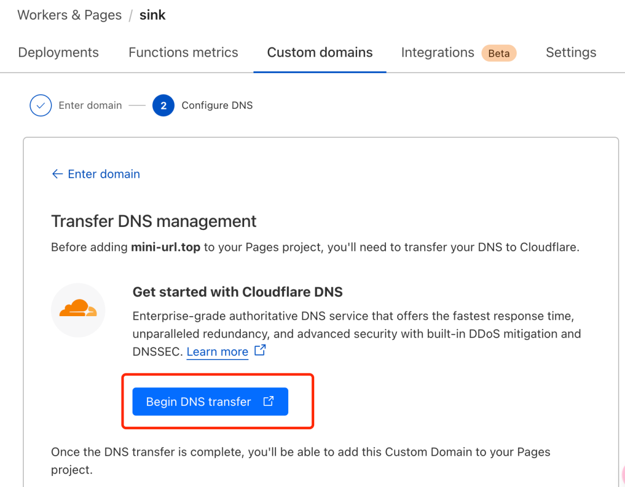Click the 'Once the DNS transfer is complete' note
The width and height of the screenshot is (625, 487).
[300, 461]
